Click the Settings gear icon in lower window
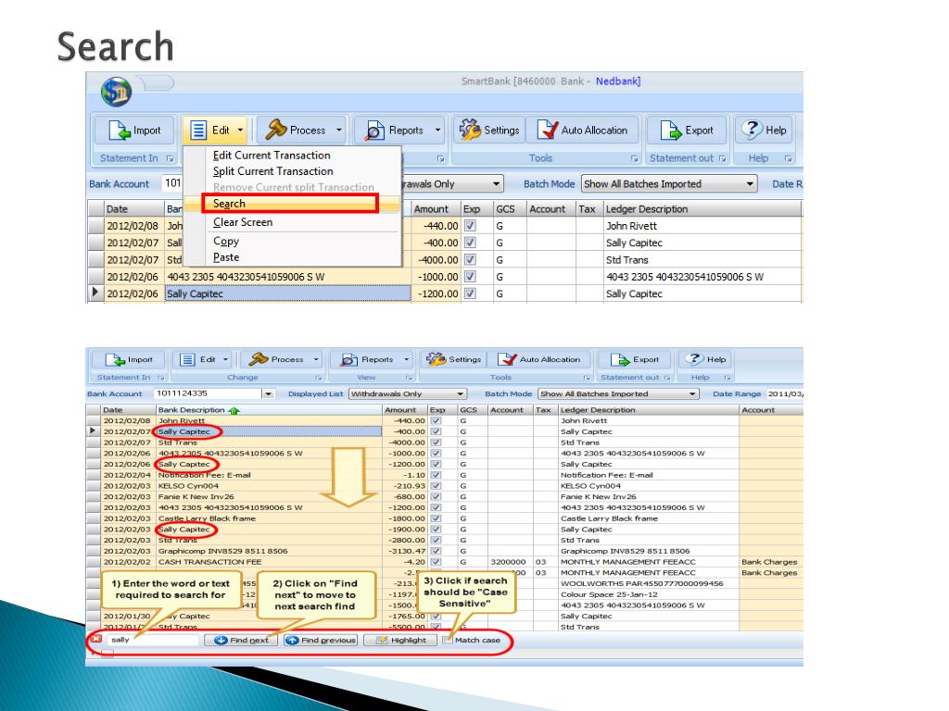The width and height of the screenshot is (949, 711). click(436, 359)
